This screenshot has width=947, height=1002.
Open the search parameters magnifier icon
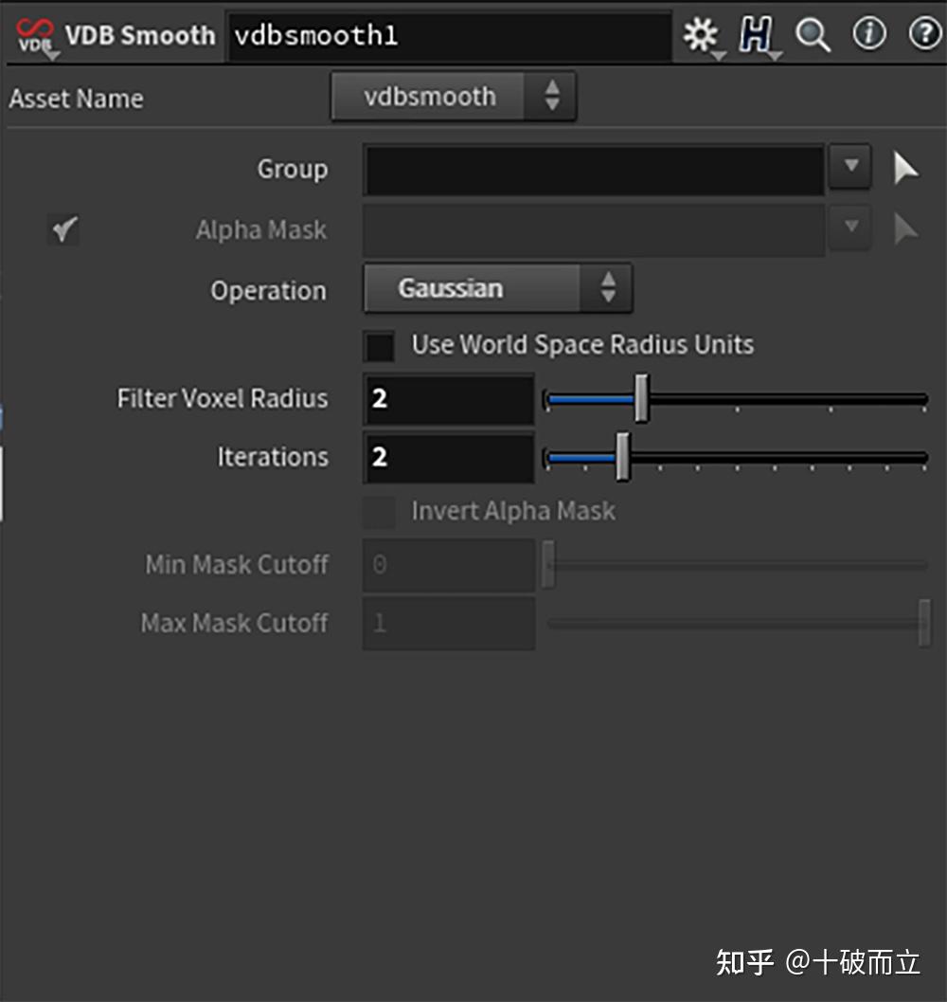(813, 34)
